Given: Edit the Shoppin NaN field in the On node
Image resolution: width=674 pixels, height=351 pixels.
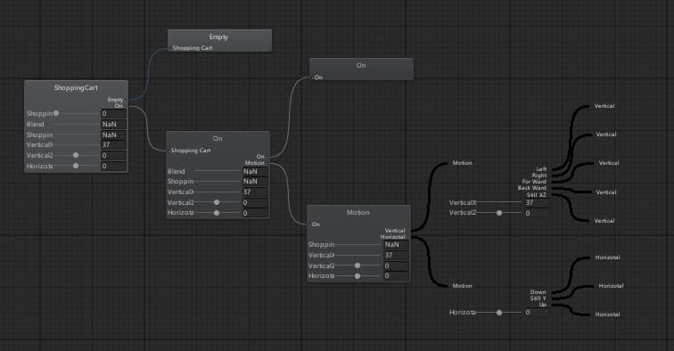Looking at the screenshot, I should coord(254,182).
